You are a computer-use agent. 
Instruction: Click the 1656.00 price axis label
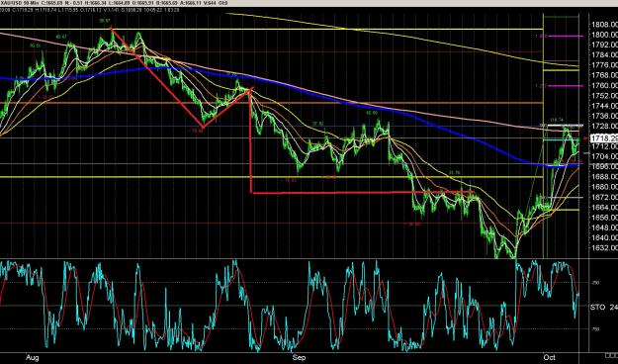coord(604,218)
